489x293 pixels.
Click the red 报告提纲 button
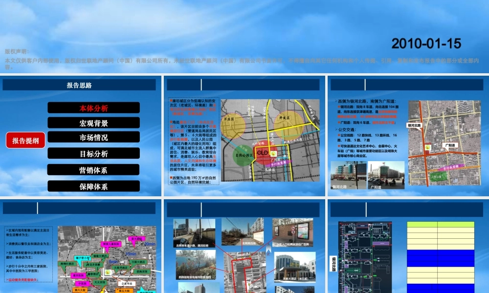(x=25, y=141)
